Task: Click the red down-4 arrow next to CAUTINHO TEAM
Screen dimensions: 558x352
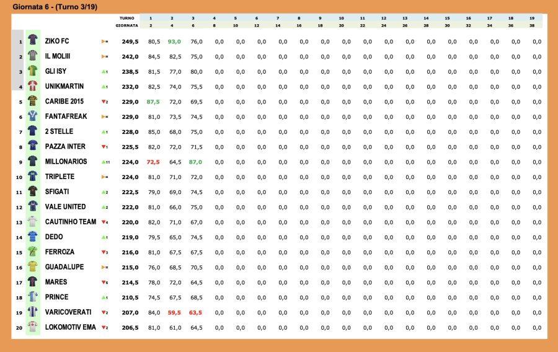Action: point(105,222)
